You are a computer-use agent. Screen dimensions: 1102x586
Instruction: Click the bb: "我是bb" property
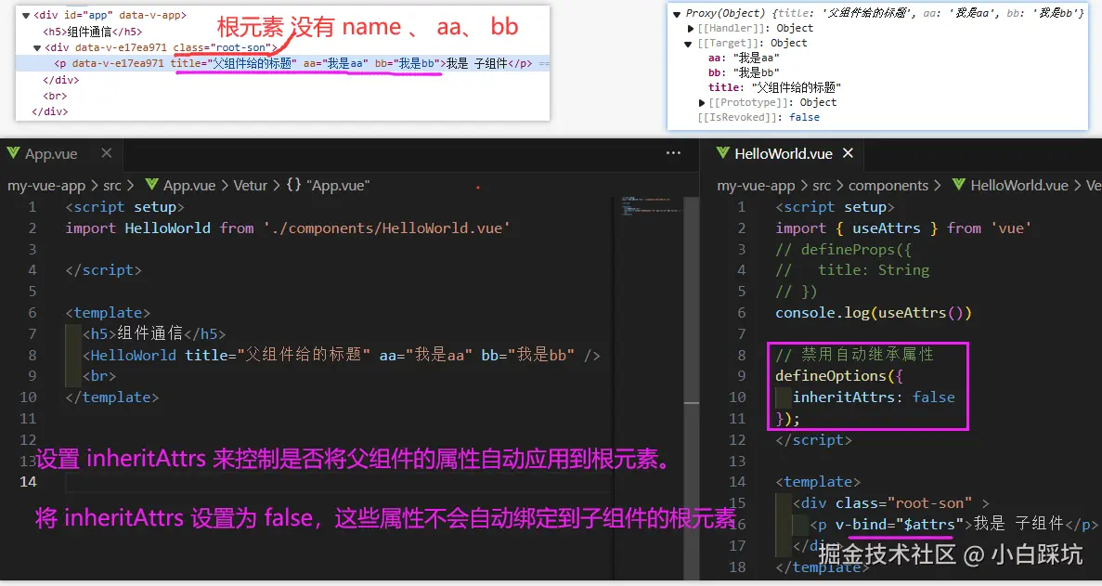point(744,72)
